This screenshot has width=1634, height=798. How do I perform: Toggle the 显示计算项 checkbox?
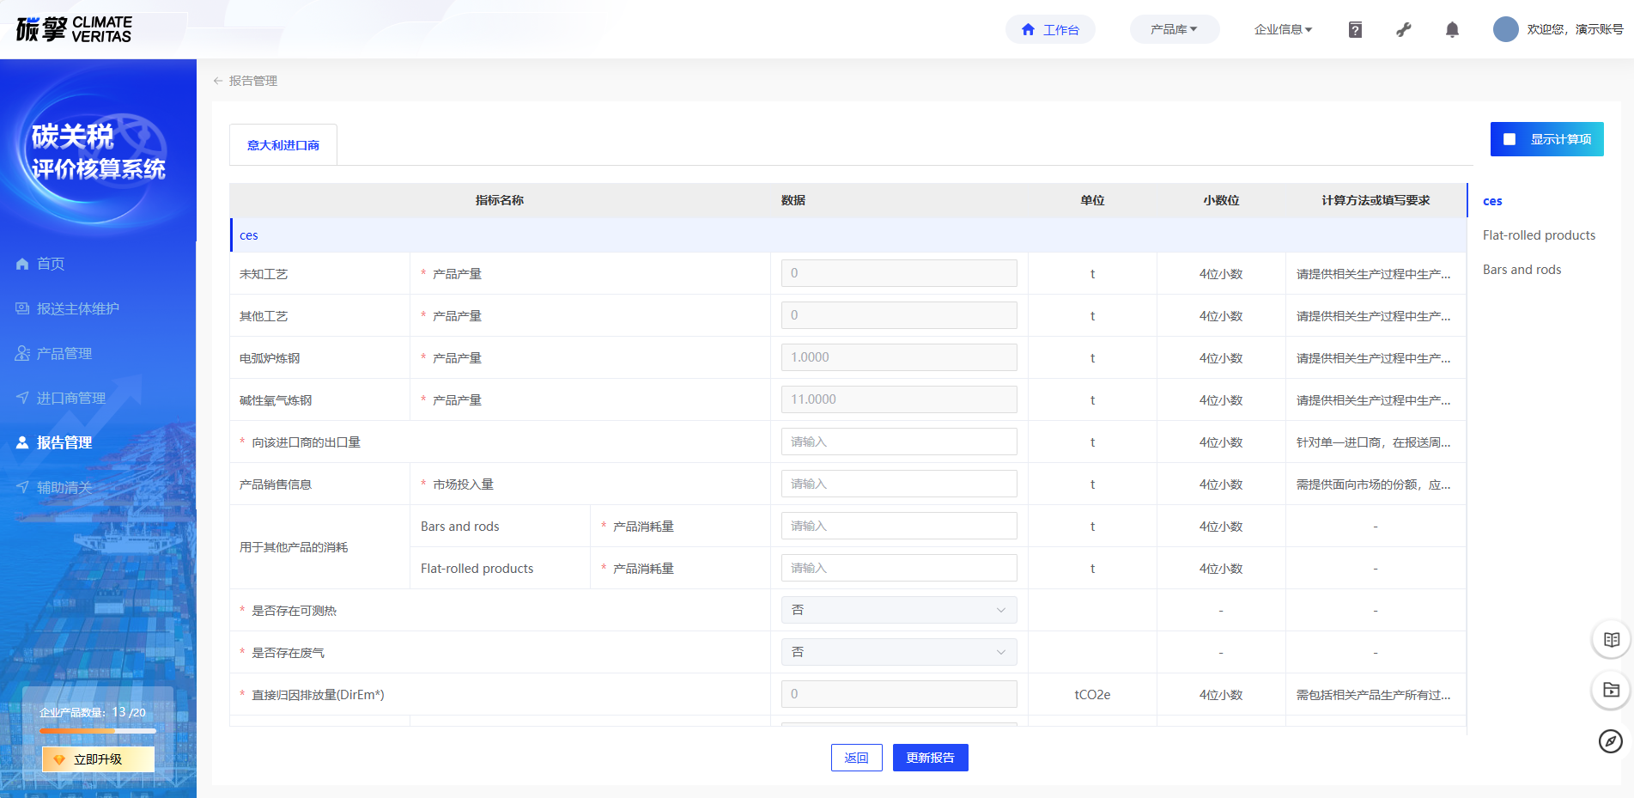pyautogui.click(x=1509, y=139)
